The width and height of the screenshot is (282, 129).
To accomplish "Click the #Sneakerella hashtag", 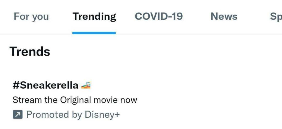I will tap(45, 85).
